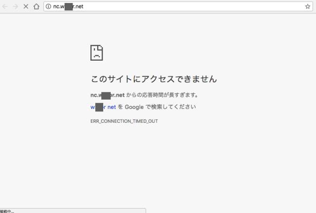Image resolution: width=316 pixels, height=213 pixels.
Task: Click the browser back arrow
Action: click(5, 6)
